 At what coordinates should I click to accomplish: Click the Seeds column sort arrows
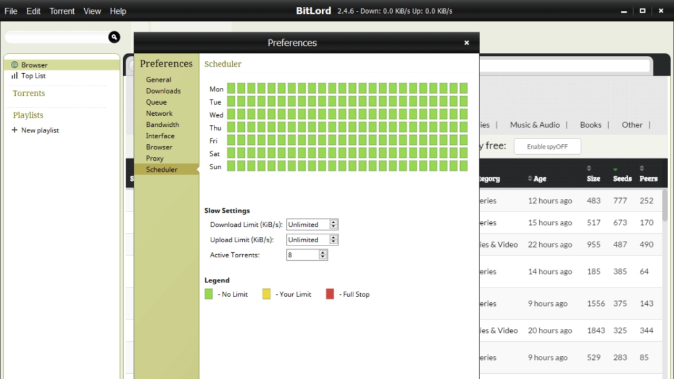616,169
